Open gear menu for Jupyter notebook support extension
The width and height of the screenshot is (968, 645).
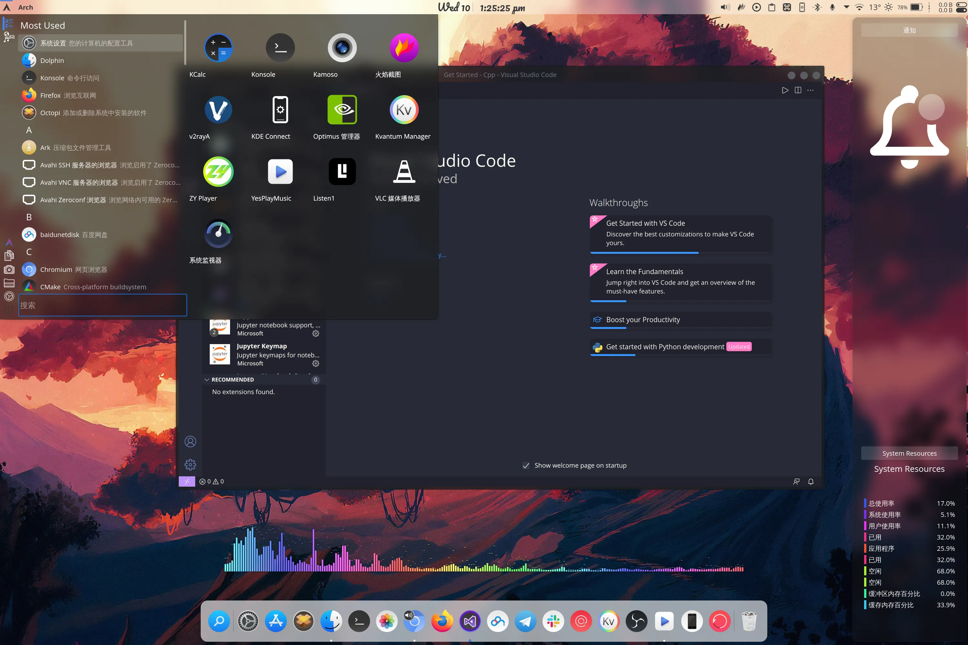point(316,333)
